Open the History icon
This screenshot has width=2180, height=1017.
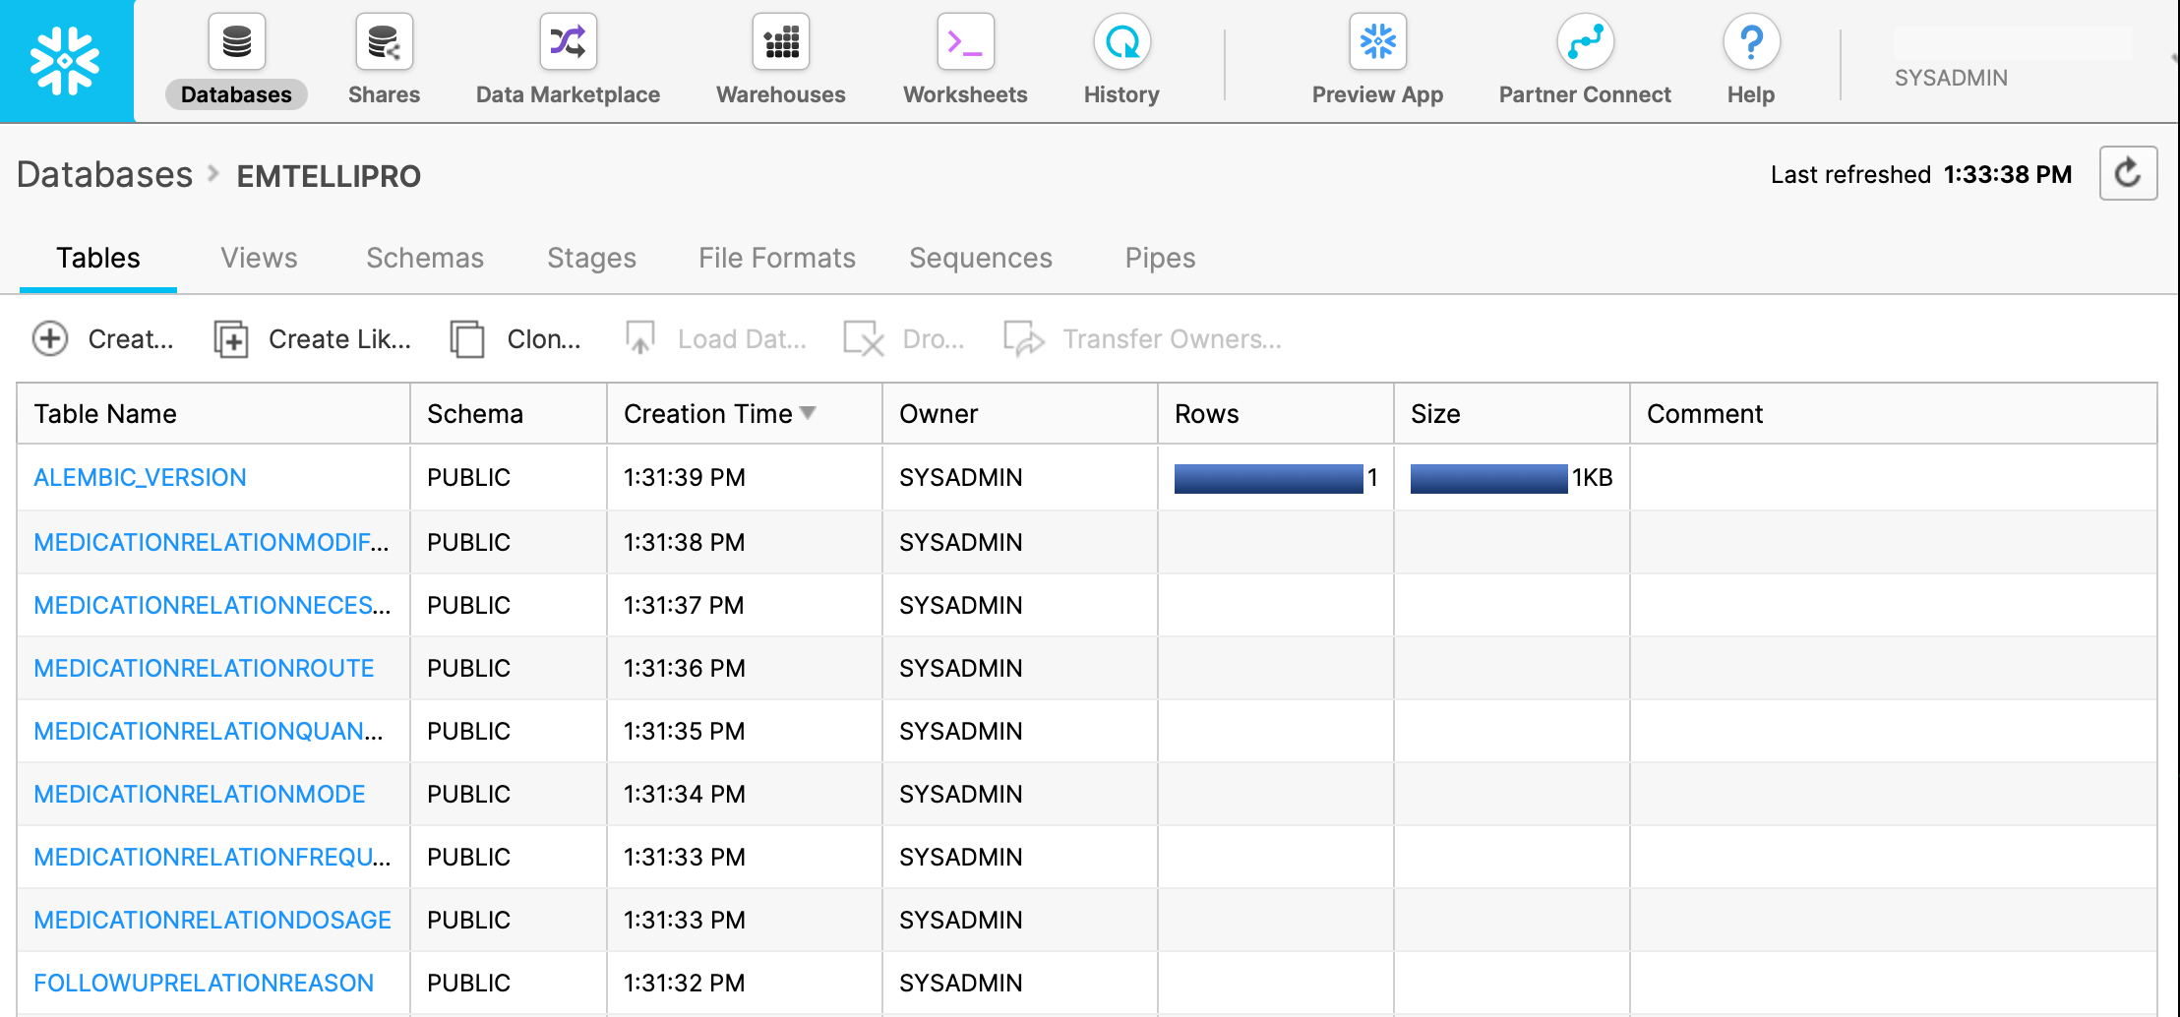(1121, 42)
